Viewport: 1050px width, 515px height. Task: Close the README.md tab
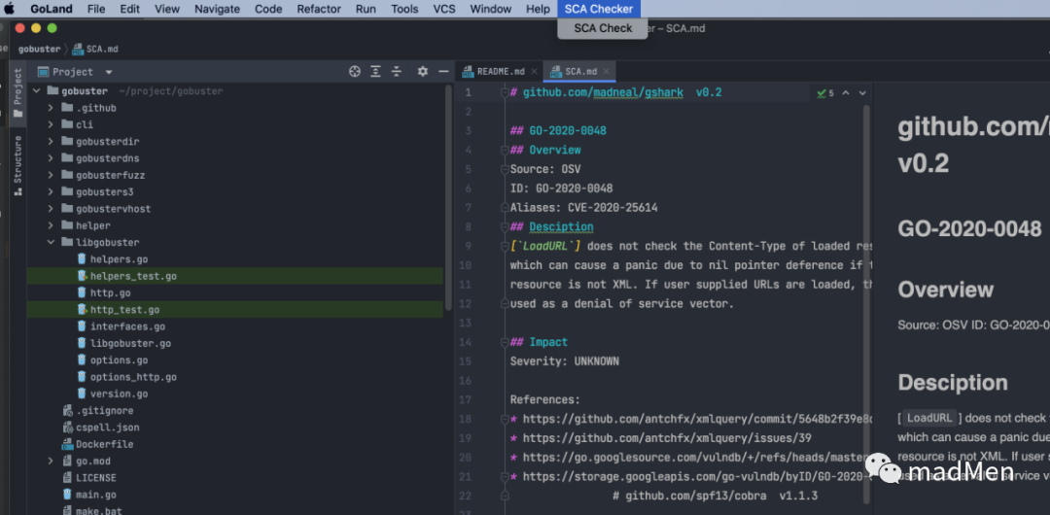click(x=535, y=72)
